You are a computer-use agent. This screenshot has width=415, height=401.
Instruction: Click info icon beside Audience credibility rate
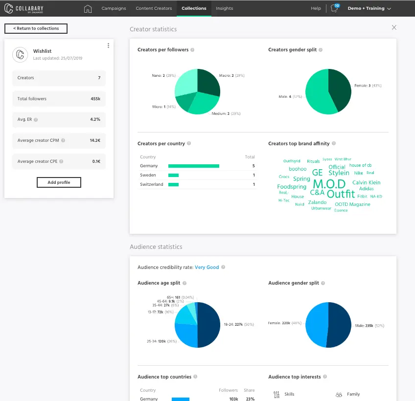(223, 267)
